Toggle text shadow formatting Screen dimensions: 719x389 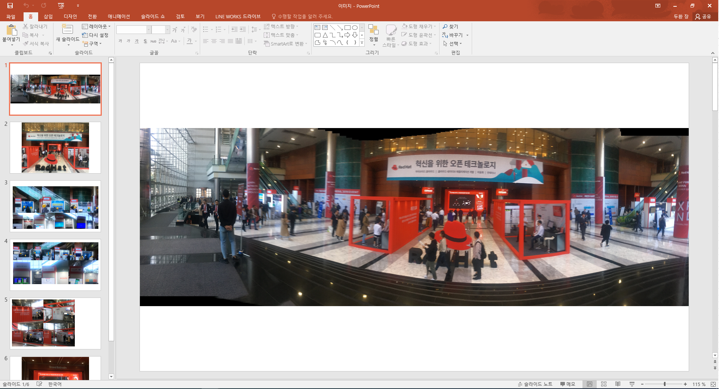coord(145,41)
